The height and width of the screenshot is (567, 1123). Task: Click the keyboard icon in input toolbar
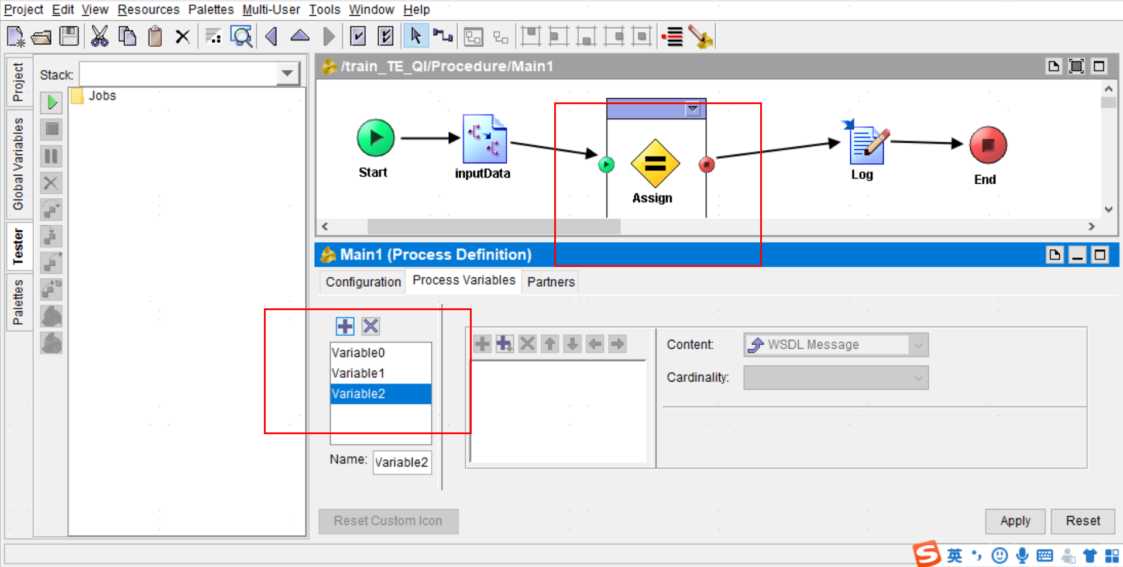tap(1045, 555)
